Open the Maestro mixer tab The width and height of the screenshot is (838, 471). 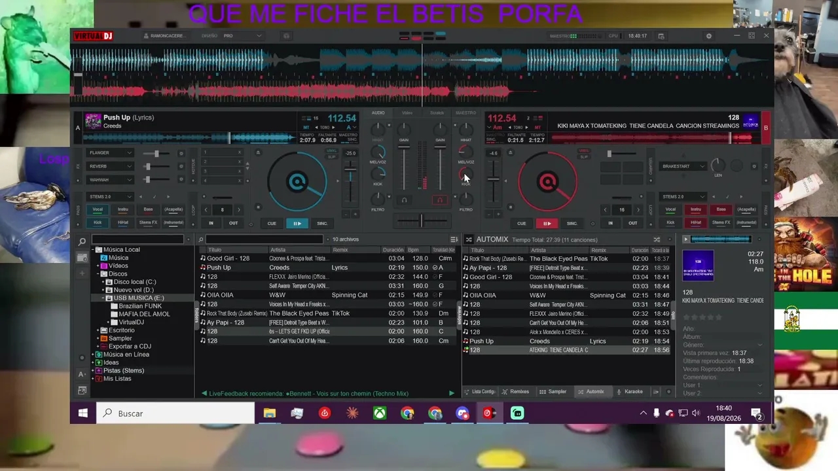465,113
